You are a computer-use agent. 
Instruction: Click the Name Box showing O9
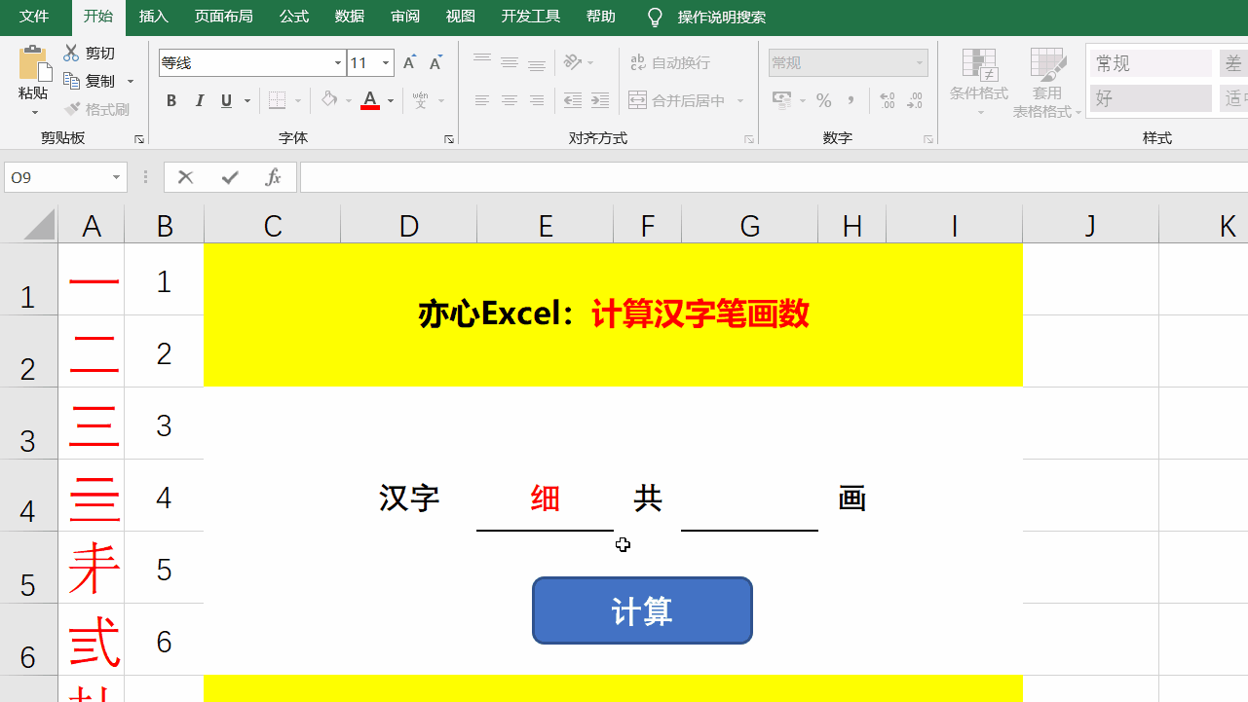pos(57,177)
